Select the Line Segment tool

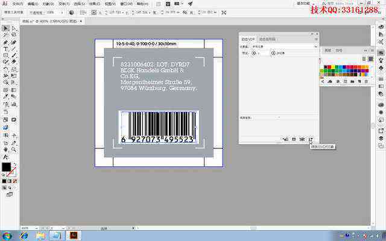tap(14, 49)
